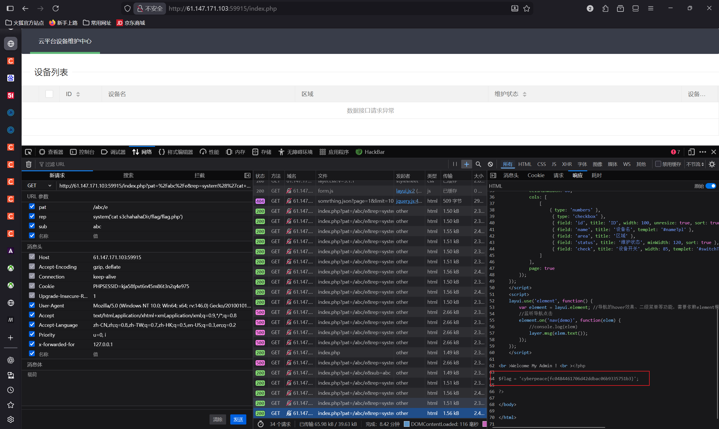Click the block requests icon in network toolbar
Screen dimensions: 719x429
490,164
